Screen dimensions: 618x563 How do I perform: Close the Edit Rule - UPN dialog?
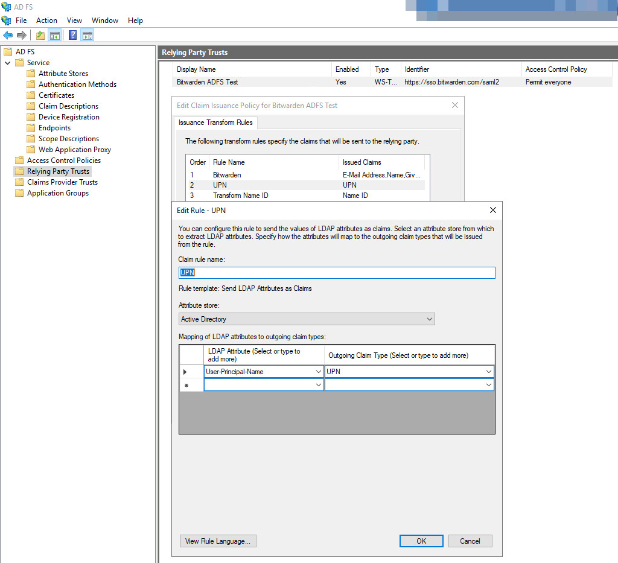tap(492, 210)
